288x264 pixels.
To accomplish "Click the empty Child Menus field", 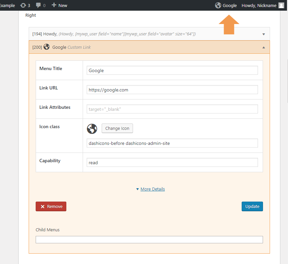I will point(149,239).
